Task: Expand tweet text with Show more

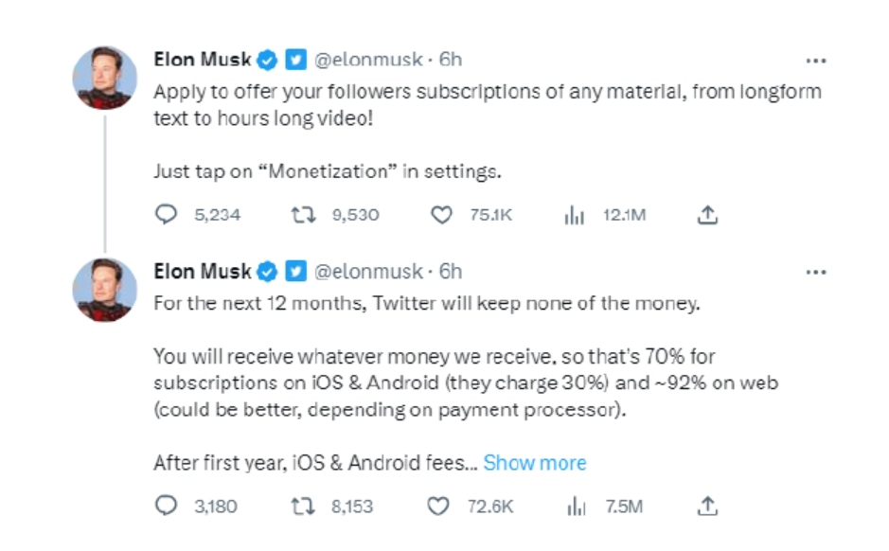Action: tap(535, 463)
